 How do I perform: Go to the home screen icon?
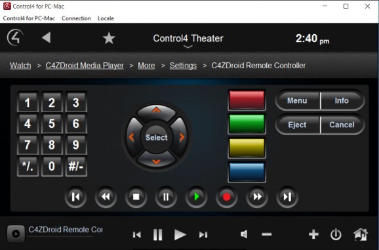361,234
